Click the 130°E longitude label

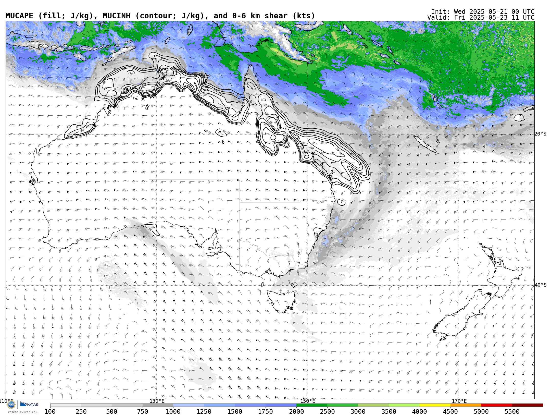[x=157, y=401]
